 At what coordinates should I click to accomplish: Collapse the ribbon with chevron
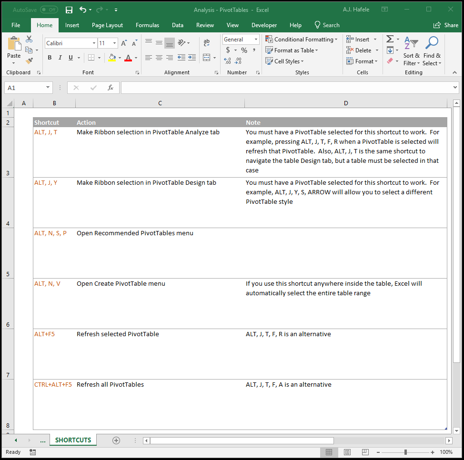(454, 72)
